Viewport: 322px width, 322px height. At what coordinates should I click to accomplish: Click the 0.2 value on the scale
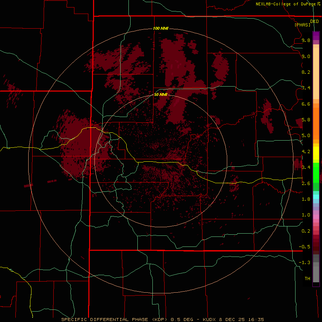coord(306,231)
